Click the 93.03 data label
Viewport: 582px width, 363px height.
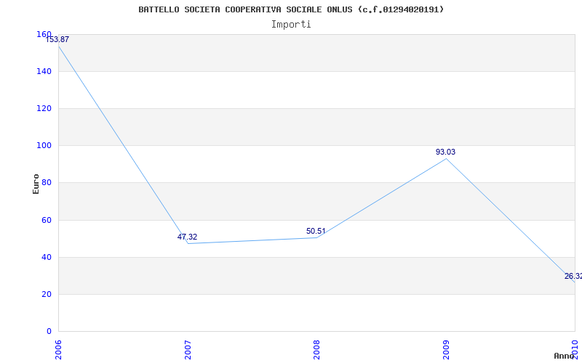pyautogui.click(x=445, y=152)
